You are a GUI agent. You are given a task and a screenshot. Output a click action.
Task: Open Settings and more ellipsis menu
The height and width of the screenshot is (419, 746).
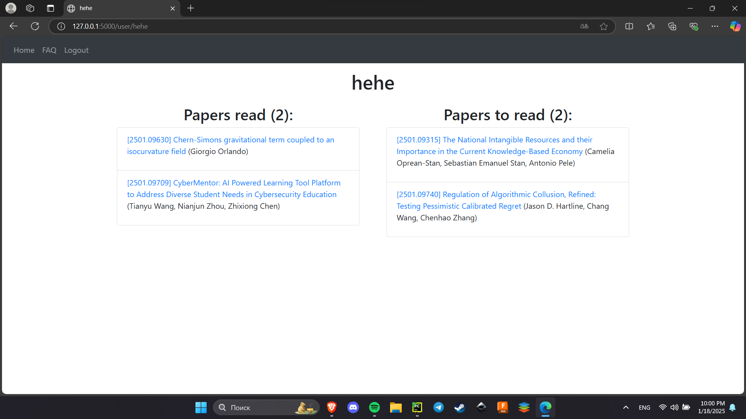point(715,26)
